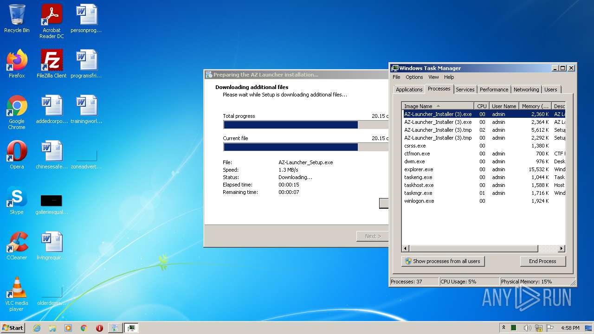Open the Firefox desktop shortcut

point(17,64)
